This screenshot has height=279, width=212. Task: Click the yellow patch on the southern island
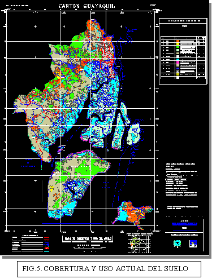51,189
